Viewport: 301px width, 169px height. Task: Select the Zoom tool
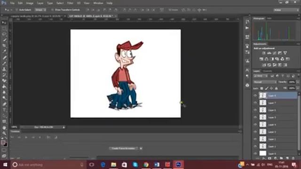point(4,133)
